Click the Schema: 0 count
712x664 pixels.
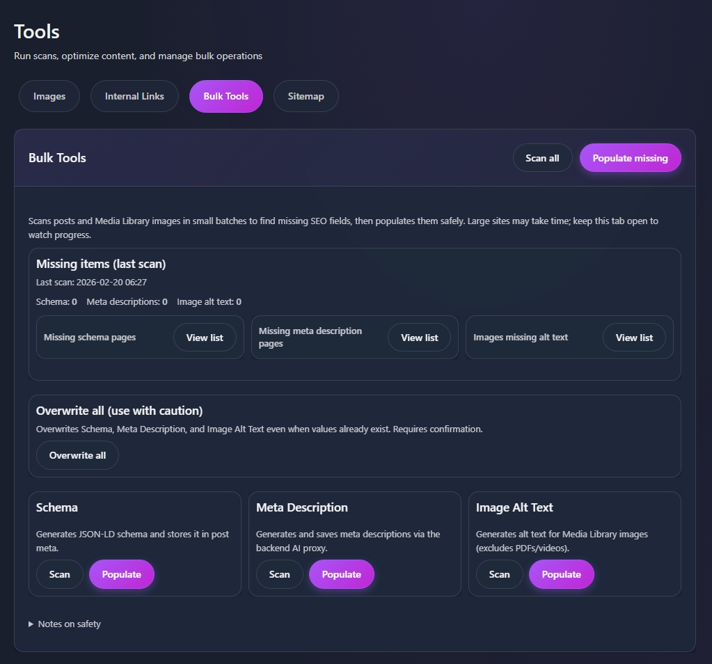pos(56,301)
